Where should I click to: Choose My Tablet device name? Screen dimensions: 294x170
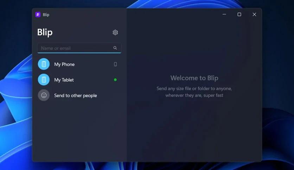click(64, 80)
